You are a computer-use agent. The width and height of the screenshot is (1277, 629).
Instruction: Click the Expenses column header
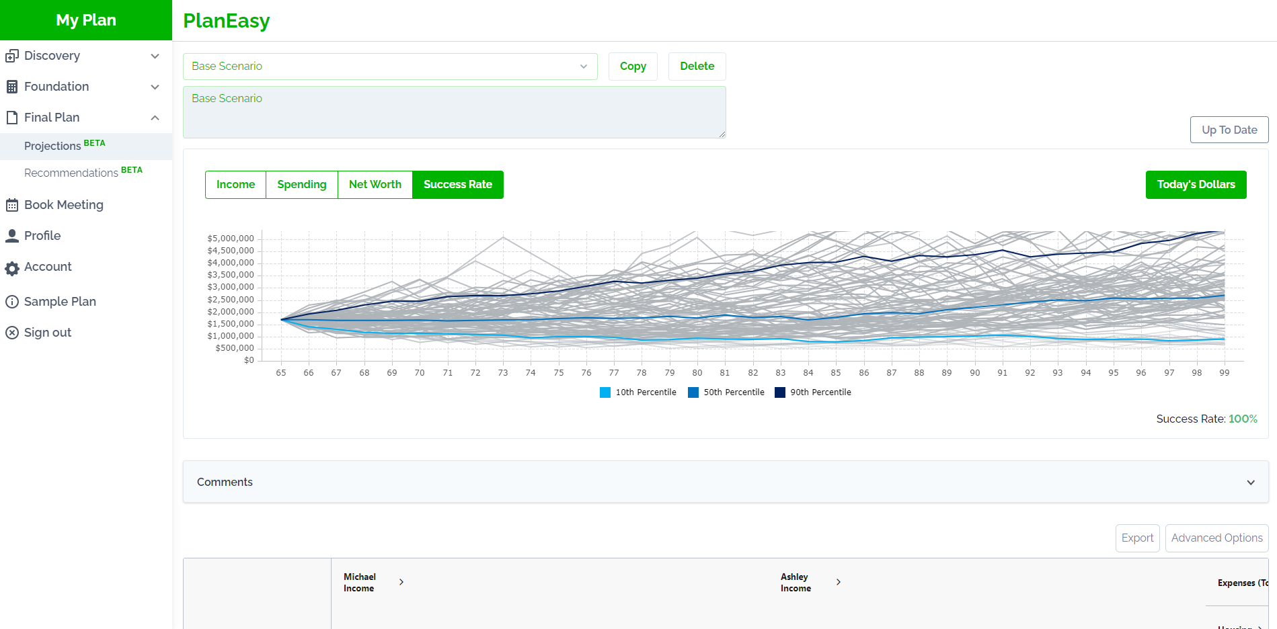(1243, 583)
